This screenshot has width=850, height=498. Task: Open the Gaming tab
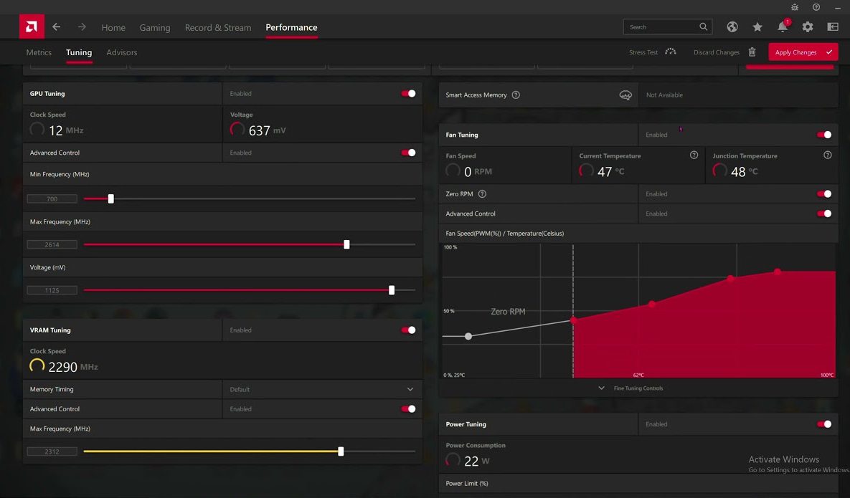coord(154,27)
